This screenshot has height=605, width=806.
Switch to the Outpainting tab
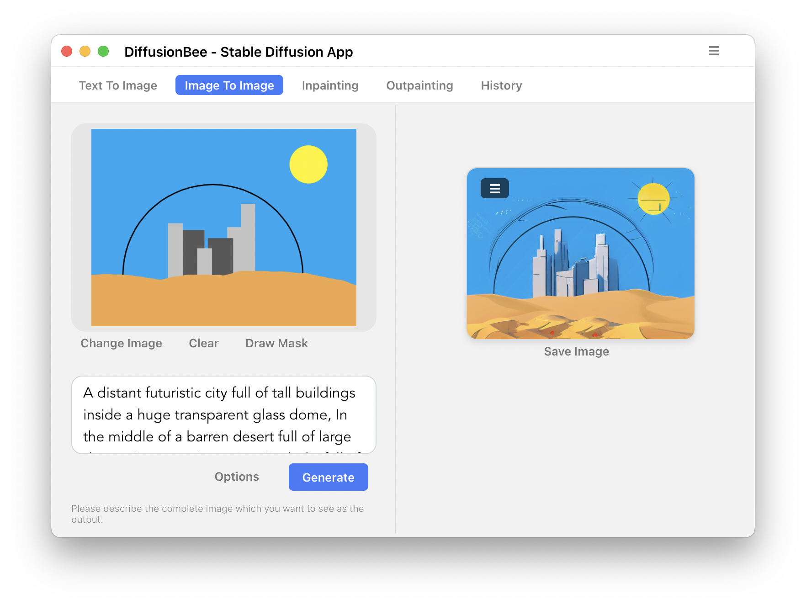tap(419, 85)
